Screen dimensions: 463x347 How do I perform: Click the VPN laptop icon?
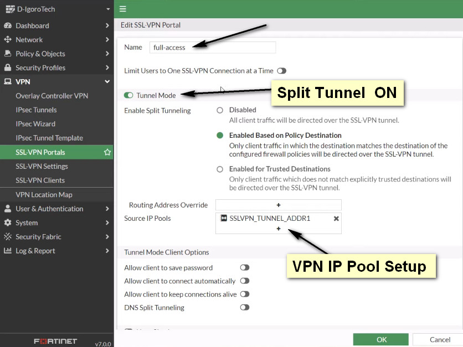coord(8,81)
